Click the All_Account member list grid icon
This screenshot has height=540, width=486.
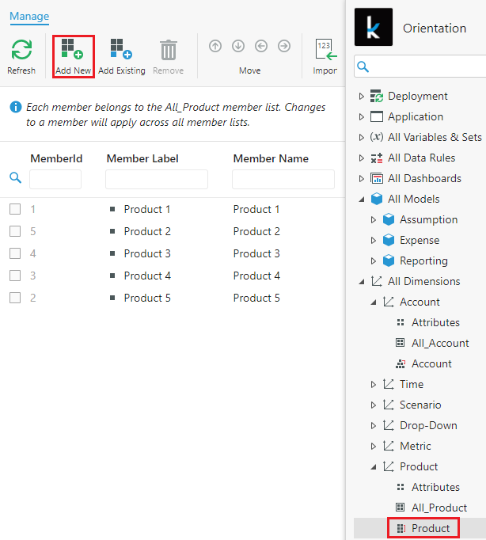tap(400, 343)
